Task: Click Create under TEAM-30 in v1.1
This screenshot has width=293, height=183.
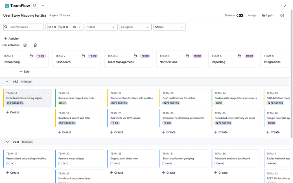Action: [x=169, y=132]
